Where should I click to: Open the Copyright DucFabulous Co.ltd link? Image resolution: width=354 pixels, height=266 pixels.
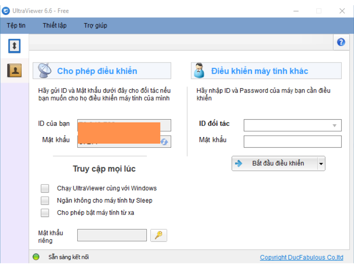301,257
